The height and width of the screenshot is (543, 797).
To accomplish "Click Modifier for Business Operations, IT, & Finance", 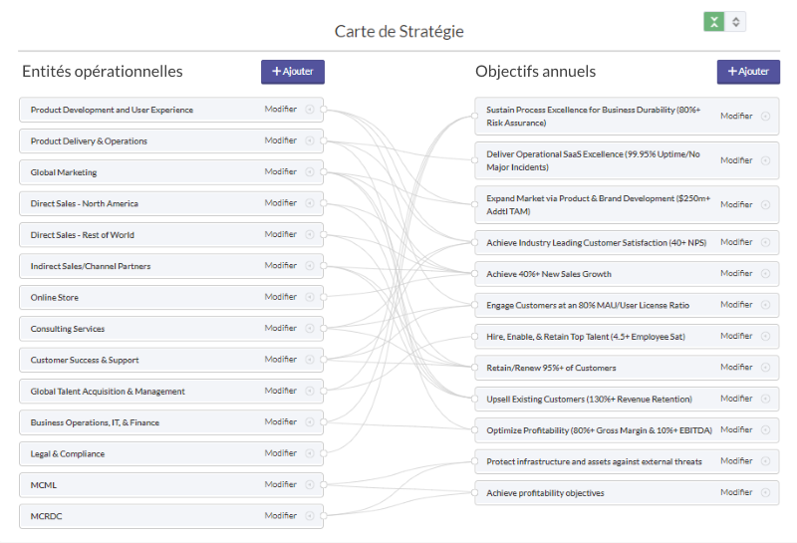I will click(x=281, y=421).
